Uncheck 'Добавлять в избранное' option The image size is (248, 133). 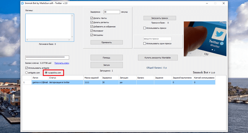pos(92,27)
